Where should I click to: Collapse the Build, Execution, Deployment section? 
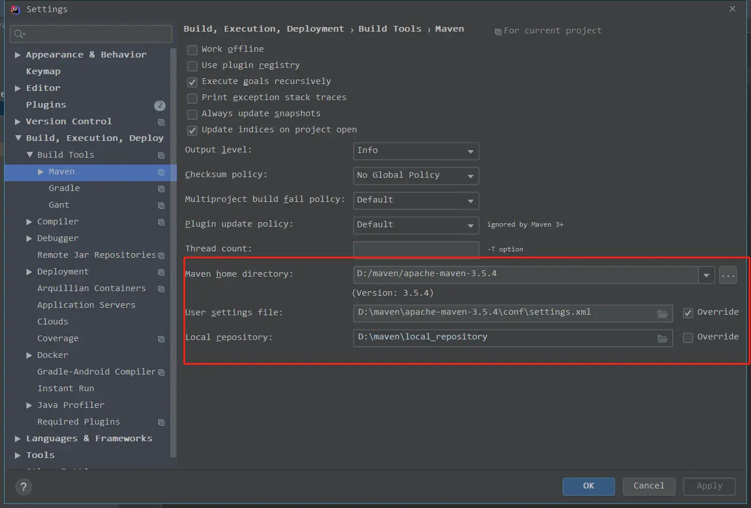[x=18, y=139]
